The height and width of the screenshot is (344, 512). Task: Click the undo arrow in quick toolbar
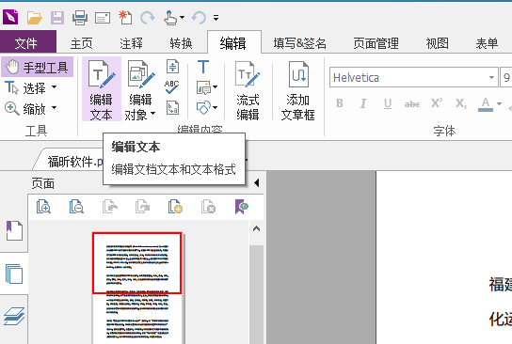[x=199, y=17]
